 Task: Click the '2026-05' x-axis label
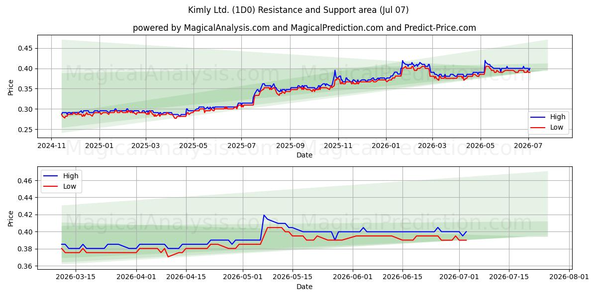click(x=480, y=146)
